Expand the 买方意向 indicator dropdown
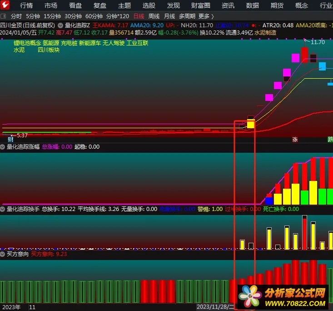This screenshot has height=311, width=333. [x=3, y=254]
